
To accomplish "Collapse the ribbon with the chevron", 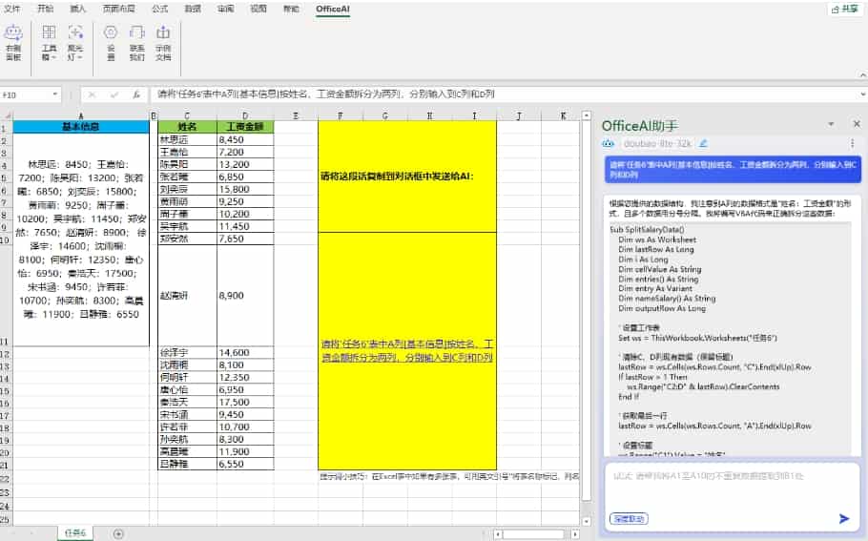I will pyautogui.click(x=862, y=74).
